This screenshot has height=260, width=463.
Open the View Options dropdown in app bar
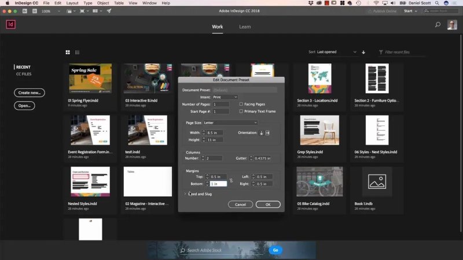(71, 11)
